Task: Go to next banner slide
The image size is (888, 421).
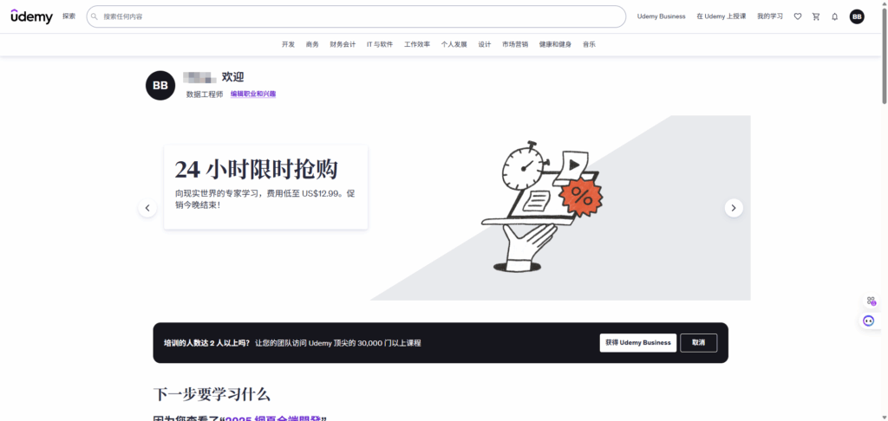Action: [x=734, y=208]
